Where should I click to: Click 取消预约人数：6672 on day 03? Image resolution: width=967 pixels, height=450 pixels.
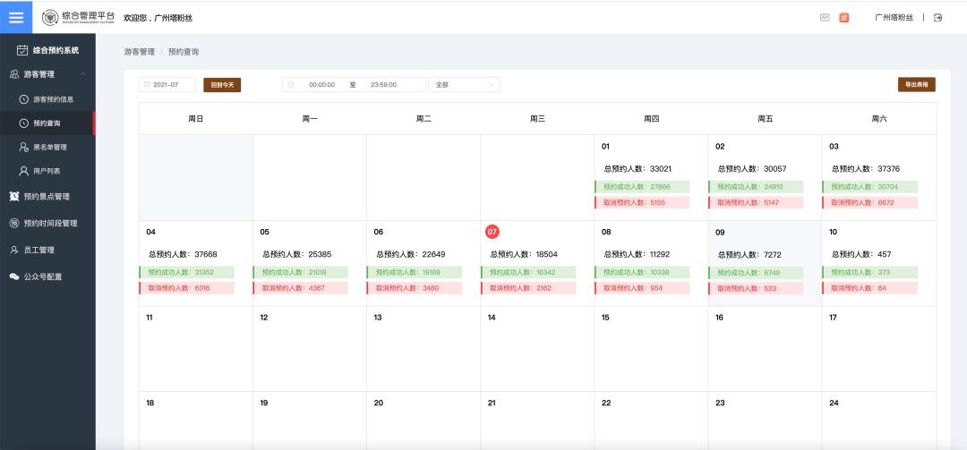(x=869, y=202)
